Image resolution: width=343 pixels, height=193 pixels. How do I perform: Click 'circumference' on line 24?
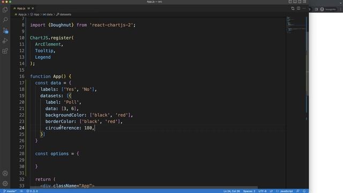pyautogui.click(x=62, y=128)
